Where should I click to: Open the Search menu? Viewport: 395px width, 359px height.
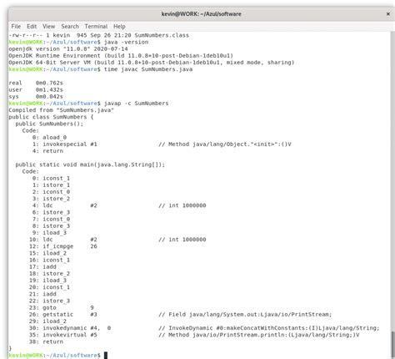click(70, 27)
